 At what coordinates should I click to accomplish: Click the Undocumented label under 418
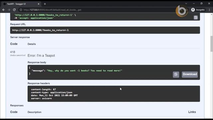click(18, 55)
